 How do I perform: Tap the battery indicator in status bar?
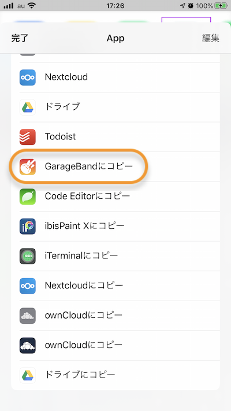(x=221, y=6)
